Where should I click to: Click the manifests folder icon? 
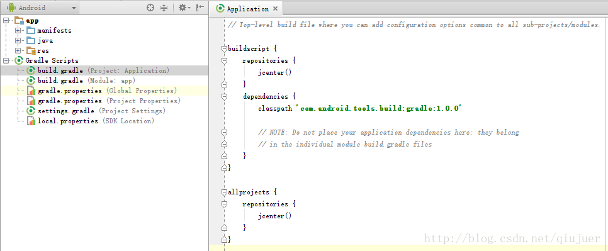click(x=31, y=30)
